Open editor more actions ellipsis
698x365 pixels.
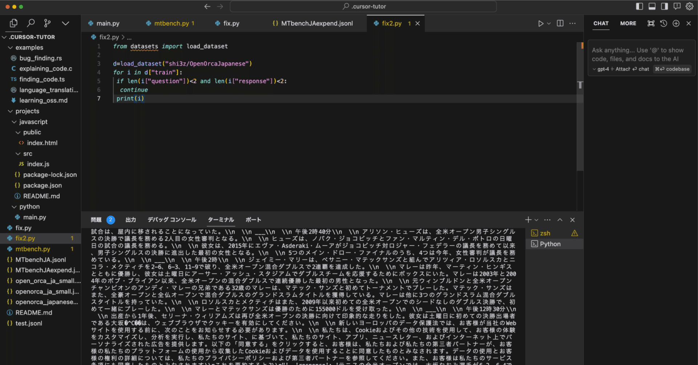[573, 23]
